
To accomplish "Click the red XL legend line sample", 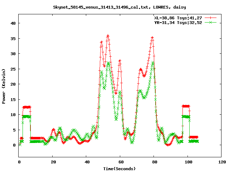I will pos(210,18).
